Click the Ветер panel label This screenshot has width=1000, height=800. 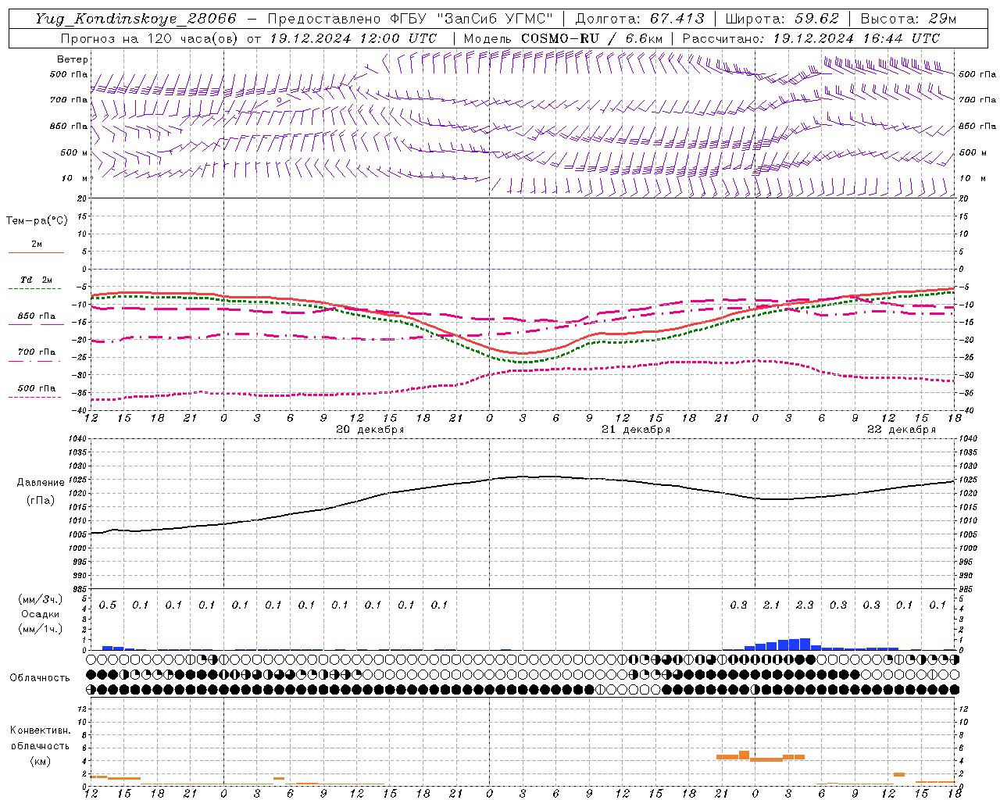pos(73,59)
